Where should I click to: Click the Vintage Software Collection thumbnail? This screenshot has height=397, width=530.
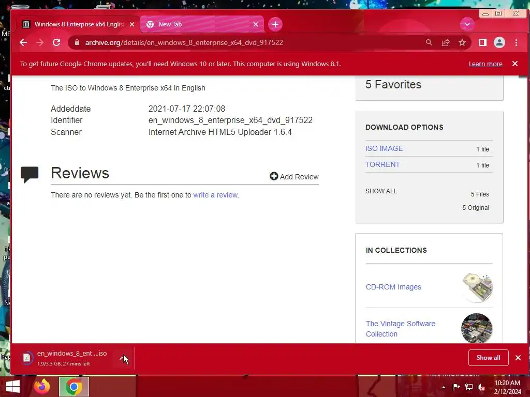click(477, 328)
